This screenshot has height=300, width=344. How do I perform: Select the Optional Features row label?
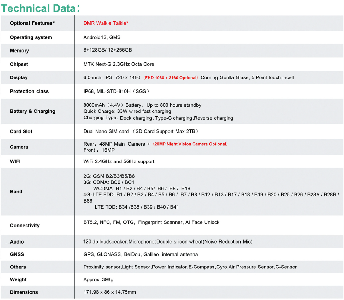coord(32,23)
